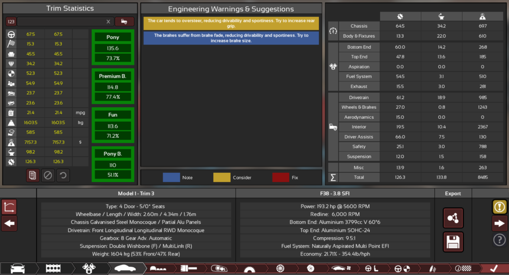
Task: Select the wheel rim icon in the bottom tab bar
Action: 281,268
